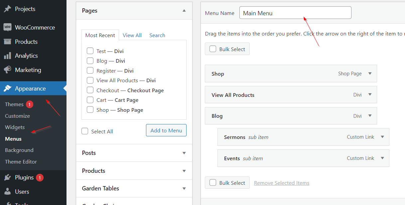
Task: Click the Products box icon
Action: tap(7, 42)
